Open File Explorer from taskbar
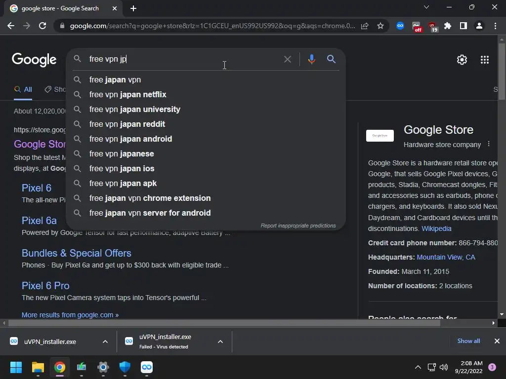 38,367
